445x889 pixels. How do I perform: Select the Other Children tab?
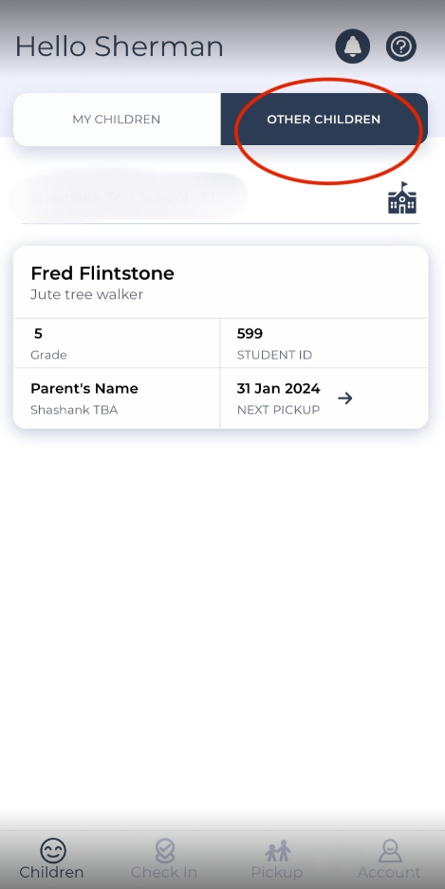tap(324, 119)
